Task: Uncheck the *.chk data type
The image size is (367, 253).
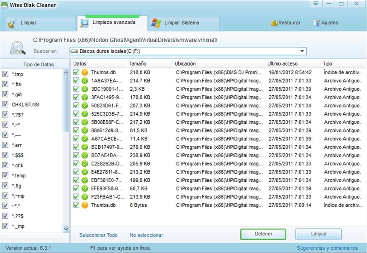Action: pos(5,165)
